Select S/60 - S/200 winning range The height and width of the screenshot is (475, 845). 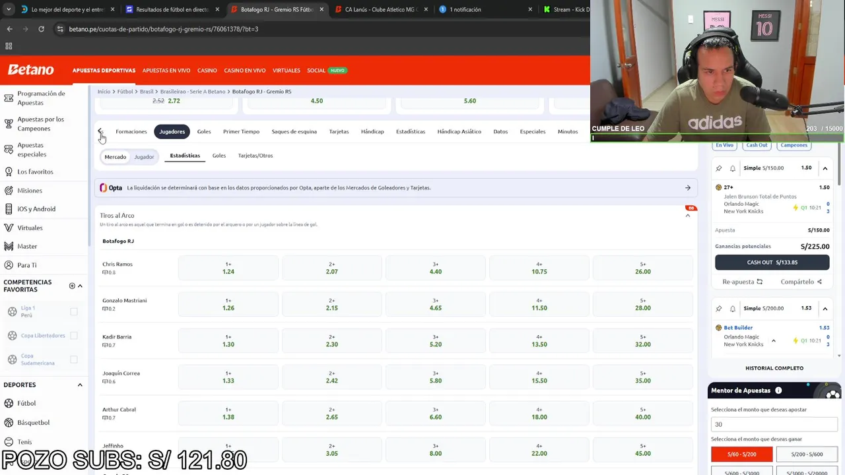(741, 455)
